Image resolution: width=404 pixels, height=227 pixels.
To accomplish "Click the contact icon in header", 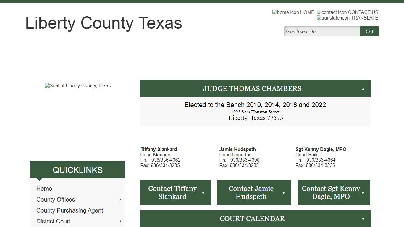I will (332, 12).
